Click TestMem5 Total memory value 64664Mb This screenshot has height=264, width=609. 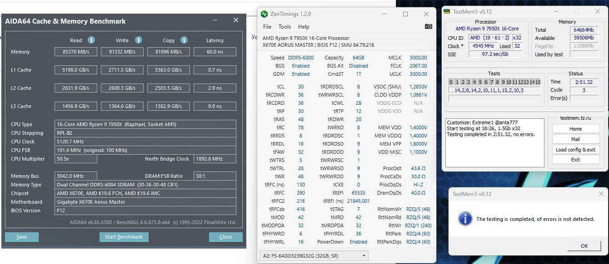[x=584, y=30]
